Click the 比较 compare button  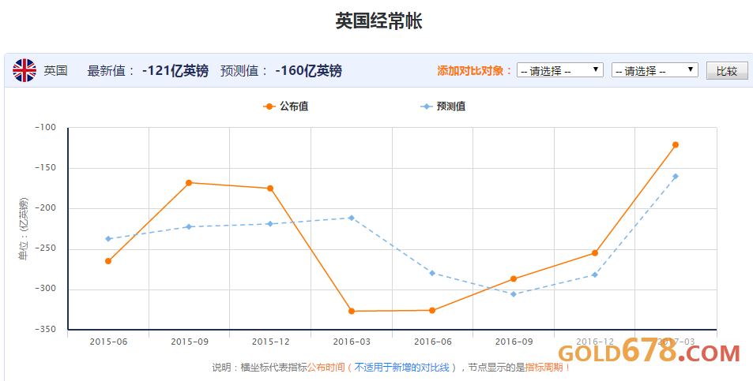727,71
